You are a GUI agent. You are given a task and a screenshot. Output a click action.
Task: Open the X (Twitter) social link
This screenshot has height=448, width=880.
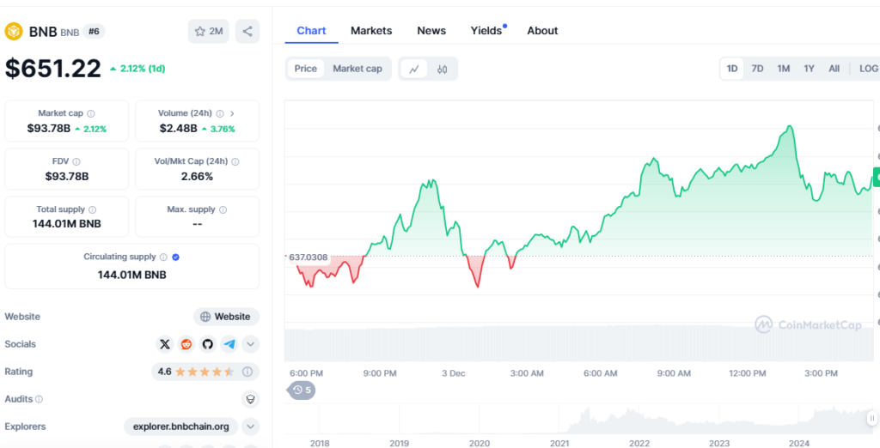click(x=165, y=344)
